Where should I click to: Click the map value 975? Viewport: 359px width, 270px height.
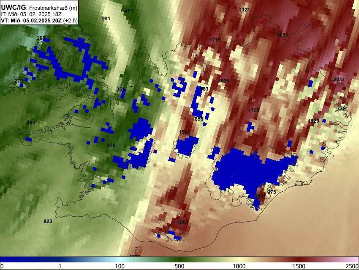(x=272, y=192)
